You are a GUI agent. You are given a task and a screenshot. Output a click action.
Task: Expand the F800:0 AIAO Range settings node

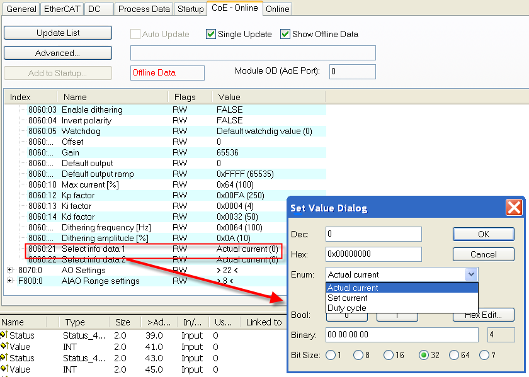click(x=10, y=281)
